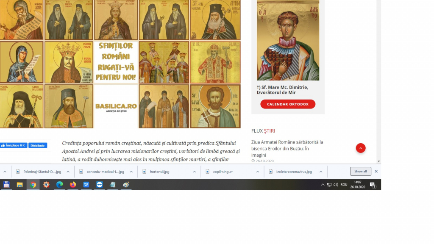The image size is (434, 244).
Task: Show hidden system tray icons
Action: coord(323,185)
